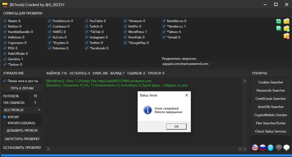Click ЗАПУСТИТЬ ПРОВЕРКУ to start checking
This screenshot has width=292, height=157.
22,139
